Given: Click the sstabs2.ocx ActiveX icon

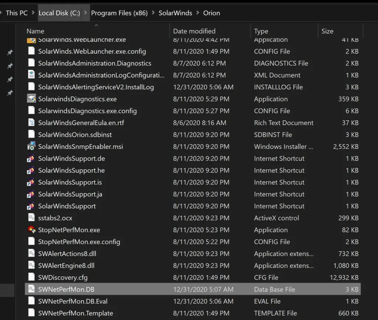Looking at the screenshot, I should pyautogui.click(x=31, y=218).
